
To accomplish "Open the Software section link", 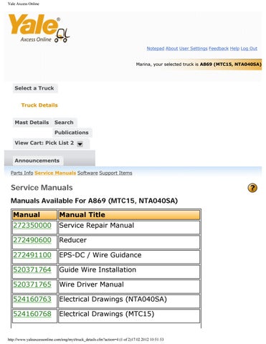I will 87,173.
